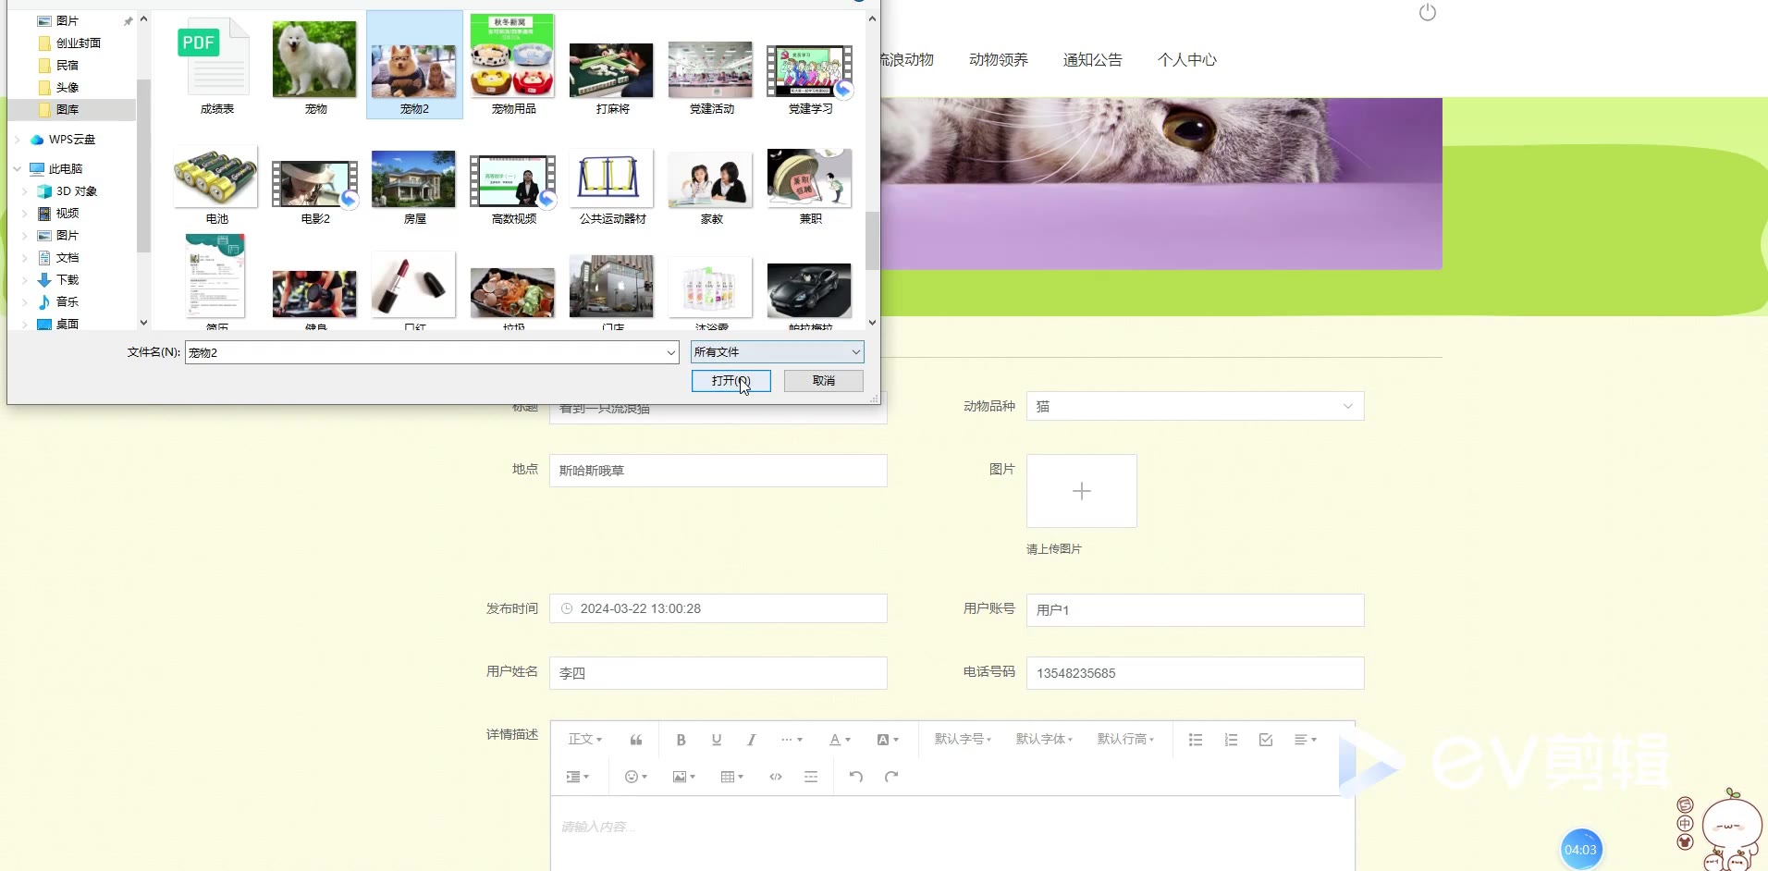Select the 宠物 white dog image

click(x=315, y=67)
